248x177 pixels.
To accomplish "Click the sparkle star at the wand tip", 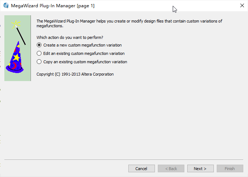I will 15,24.
